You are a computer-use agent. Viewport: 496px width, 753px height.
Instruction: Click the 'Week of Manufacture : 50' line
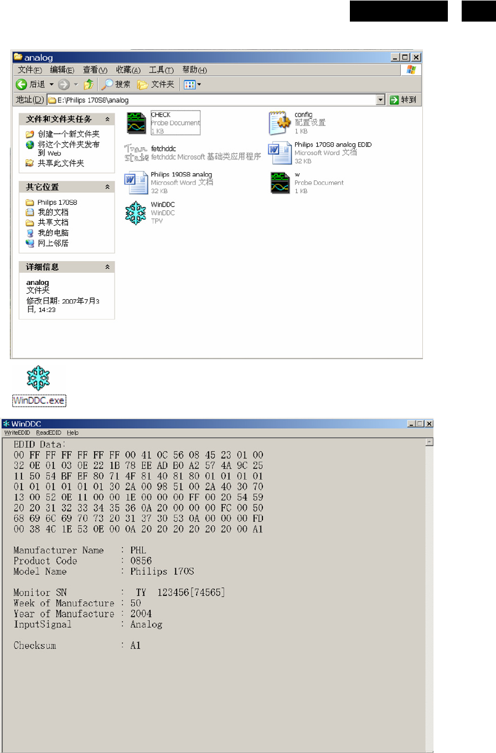(x=77, y=603)
